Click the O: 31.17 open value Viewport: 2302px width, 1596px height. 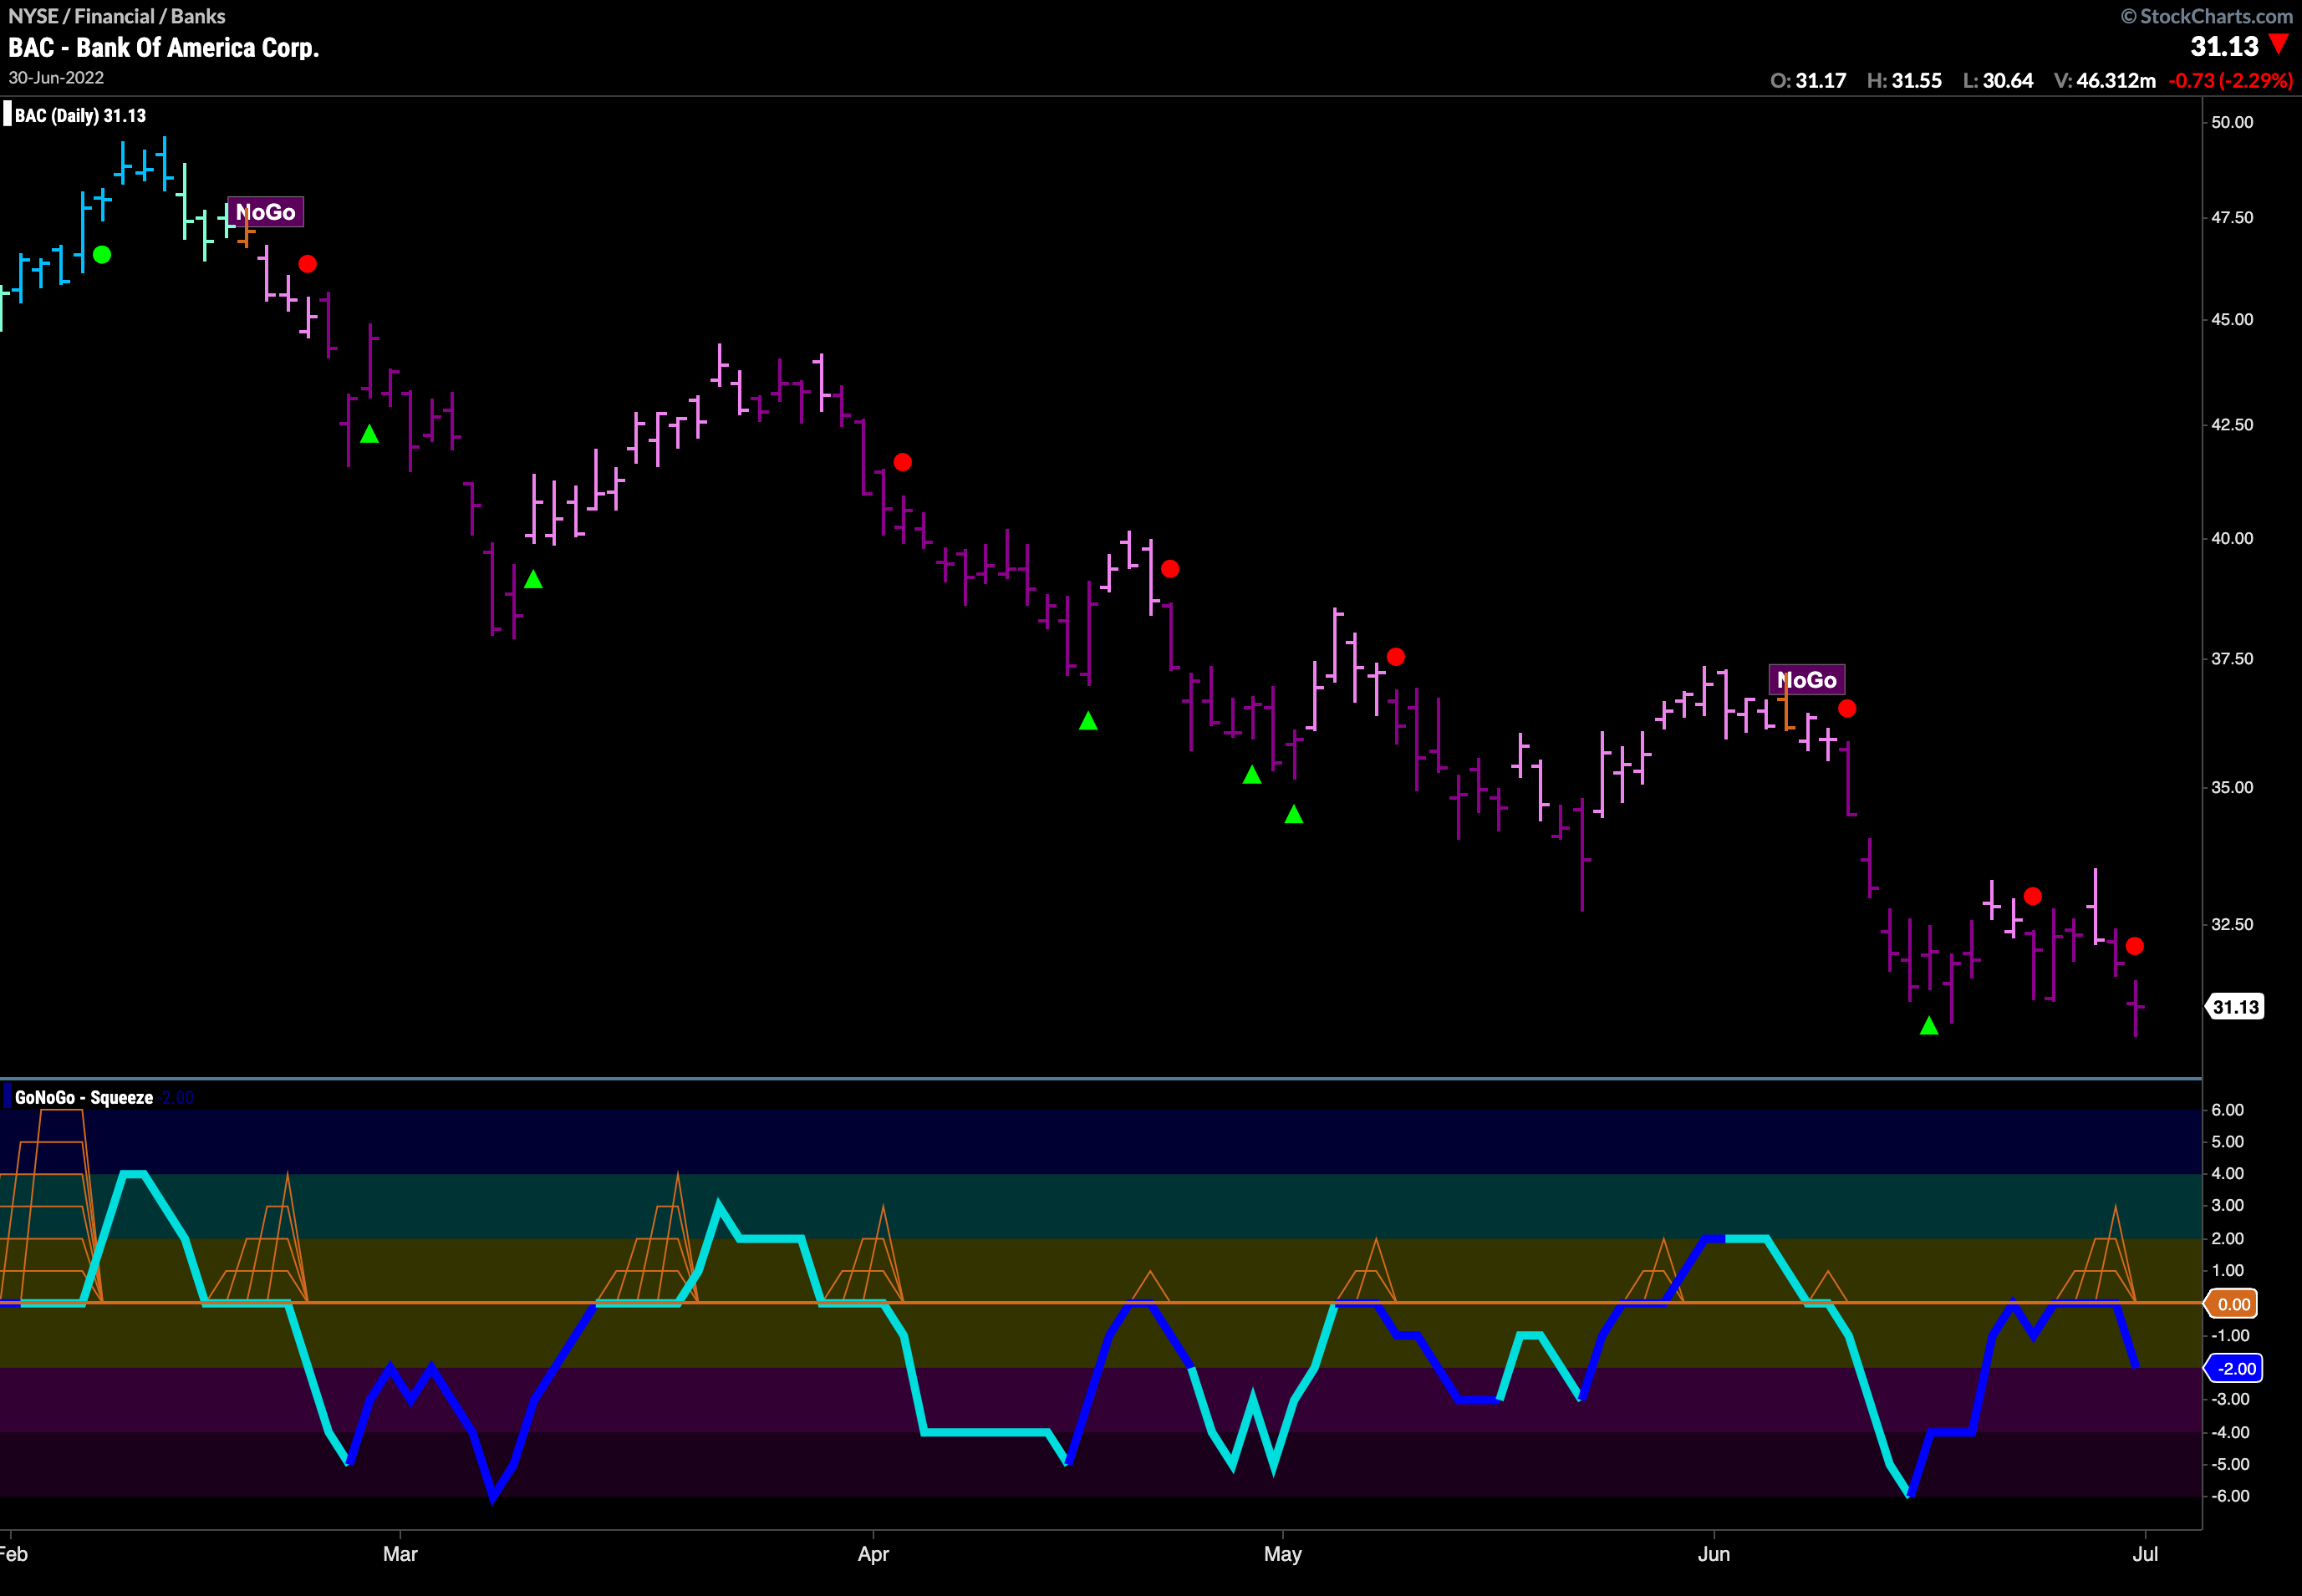tap(1808, 81)
